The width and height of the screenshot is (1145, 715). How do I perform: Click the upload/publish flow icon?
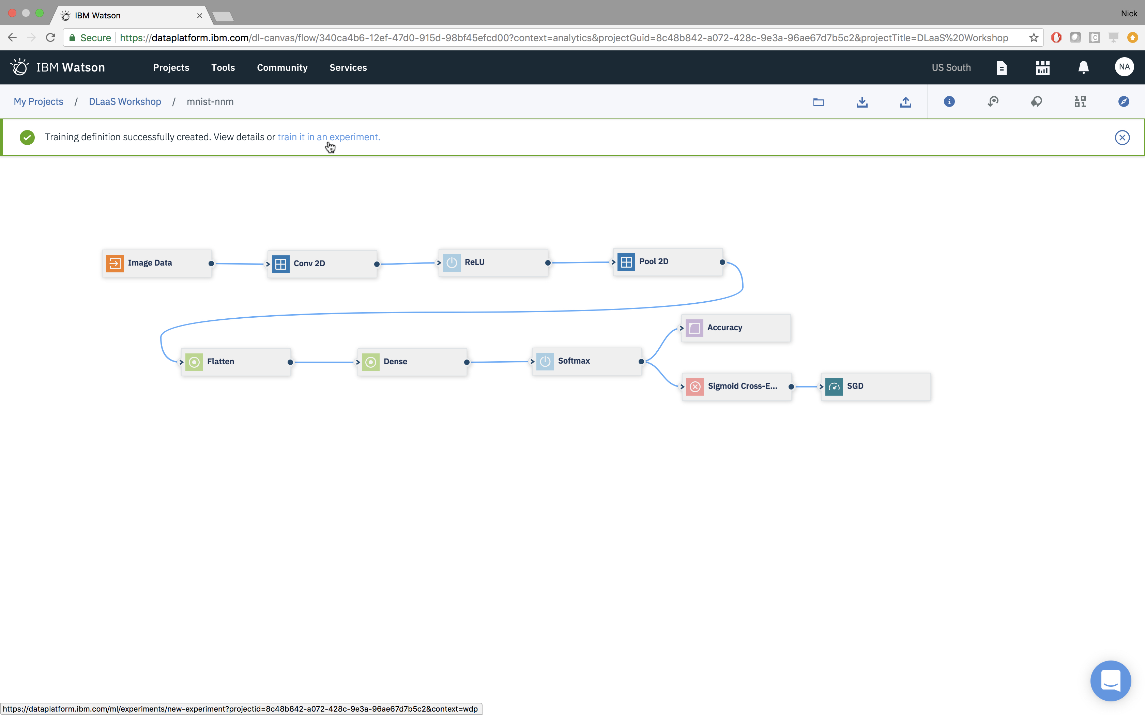tap(905, 102)
